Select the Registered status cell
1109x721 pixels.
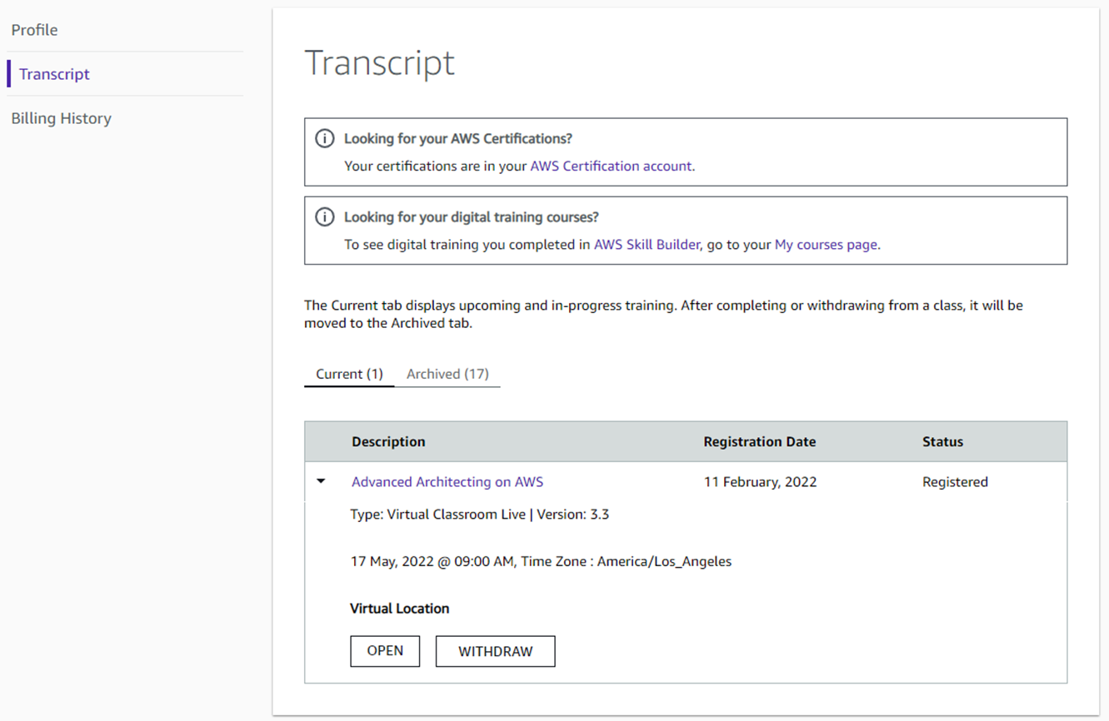(955, 482)
